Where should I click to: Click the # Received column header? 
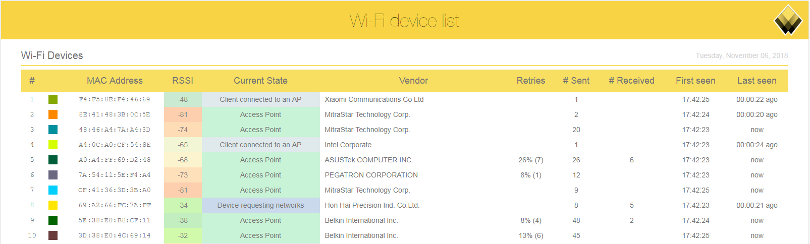pyautogui.click(x=631, y=81)
